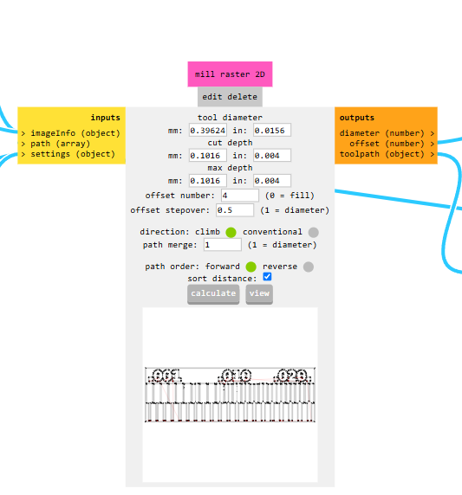
Task: Click the calculate button
Action: 213,294
